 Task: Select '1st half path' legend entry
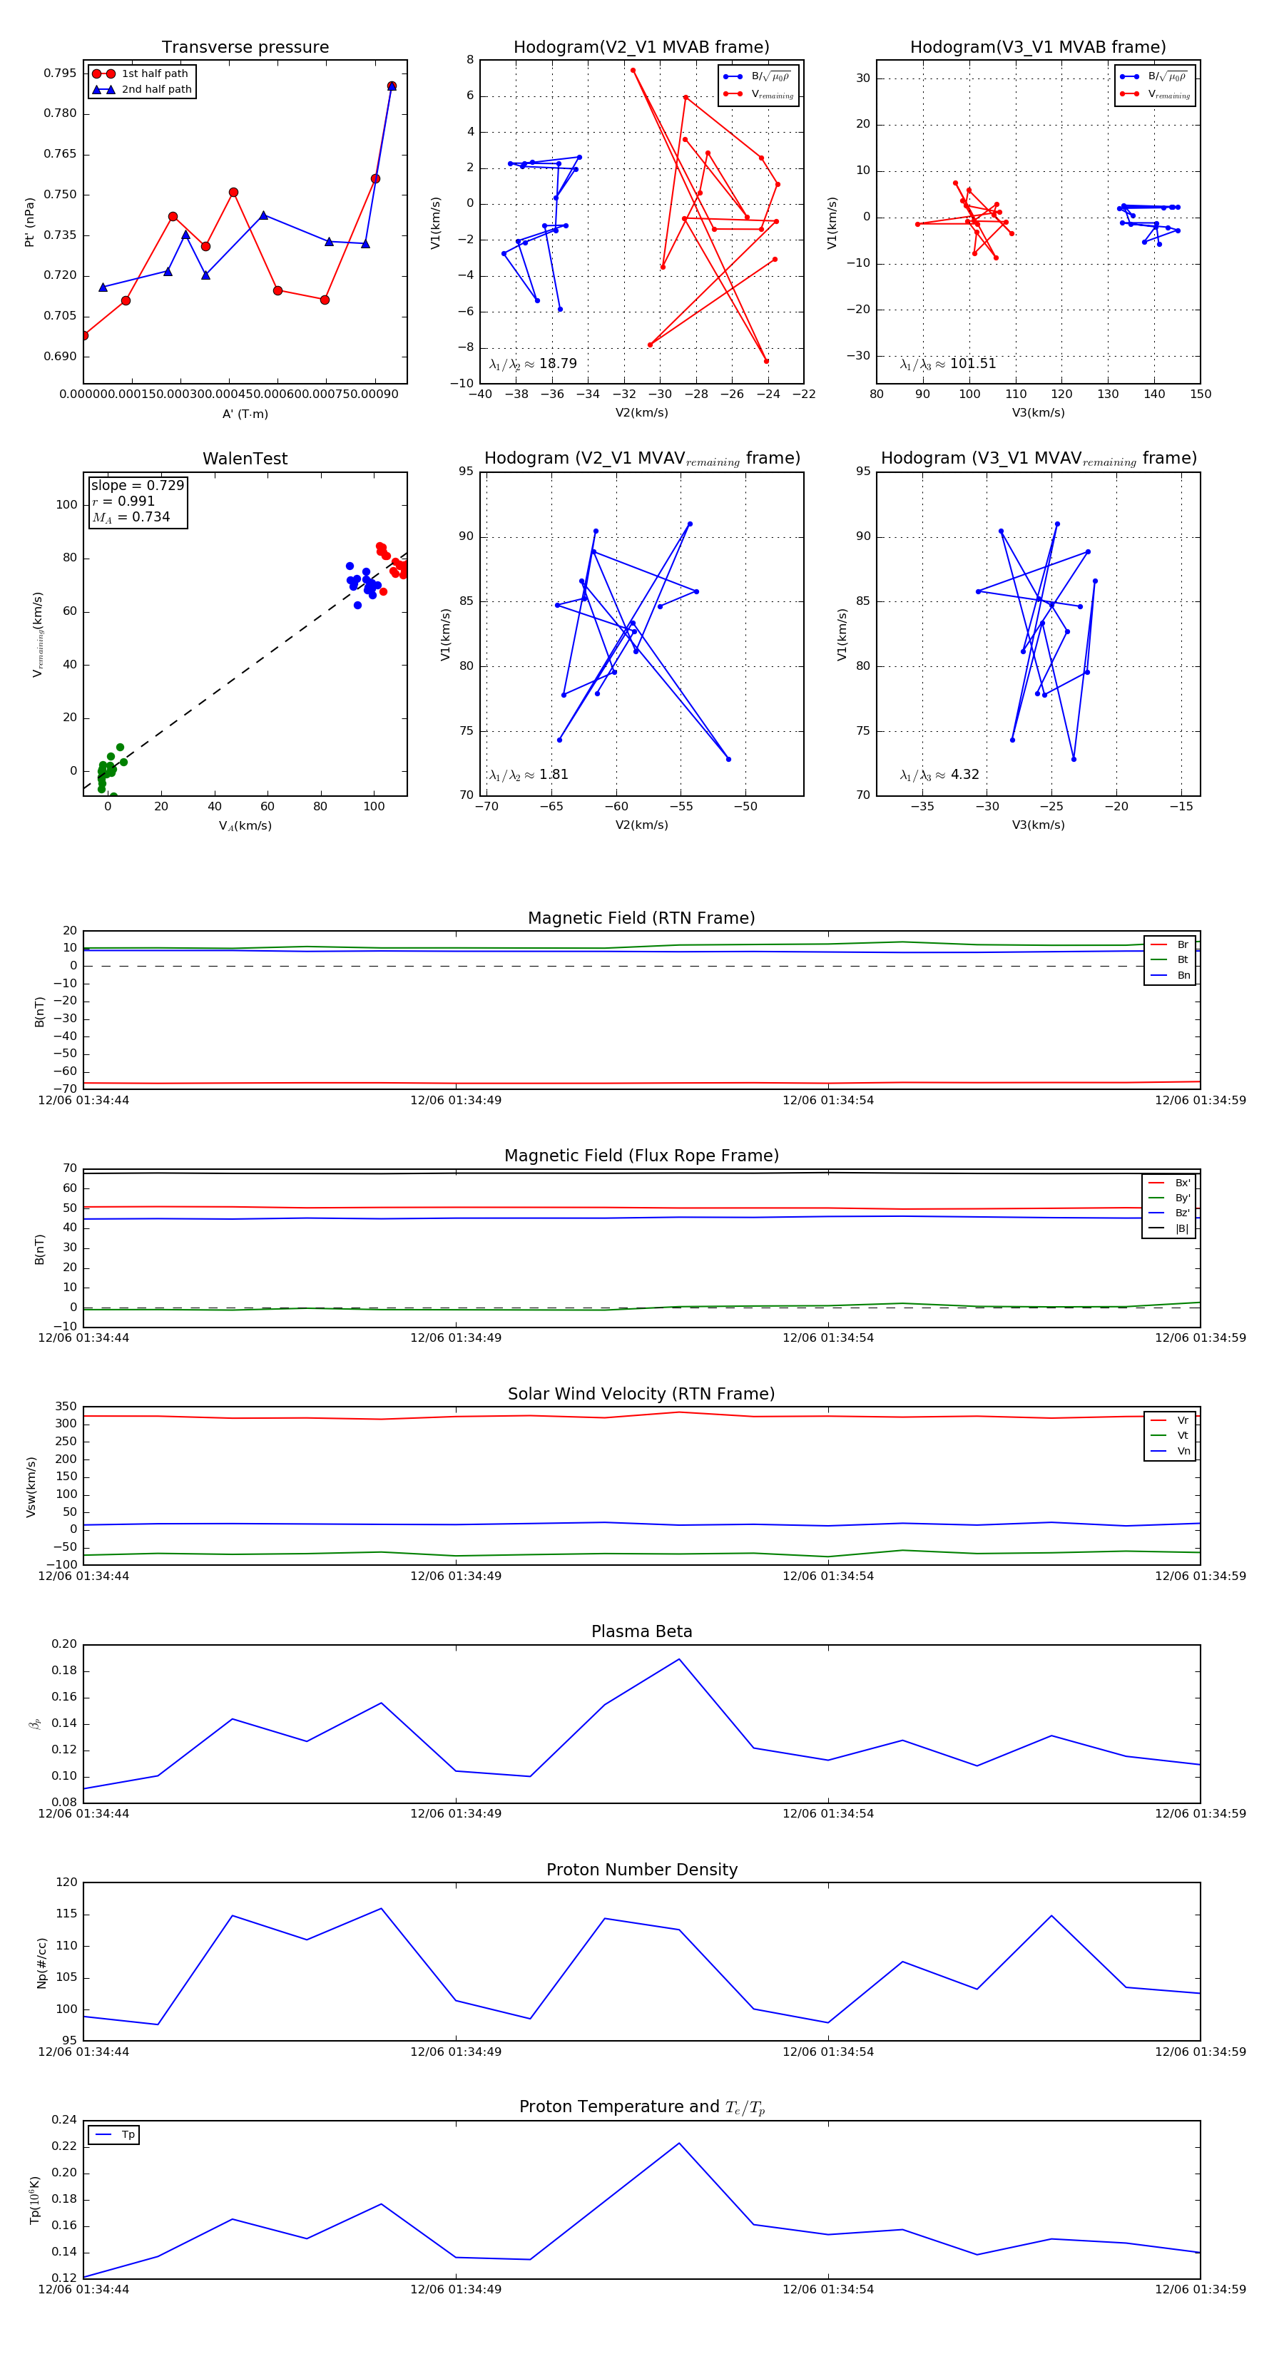tap(142, 74)
